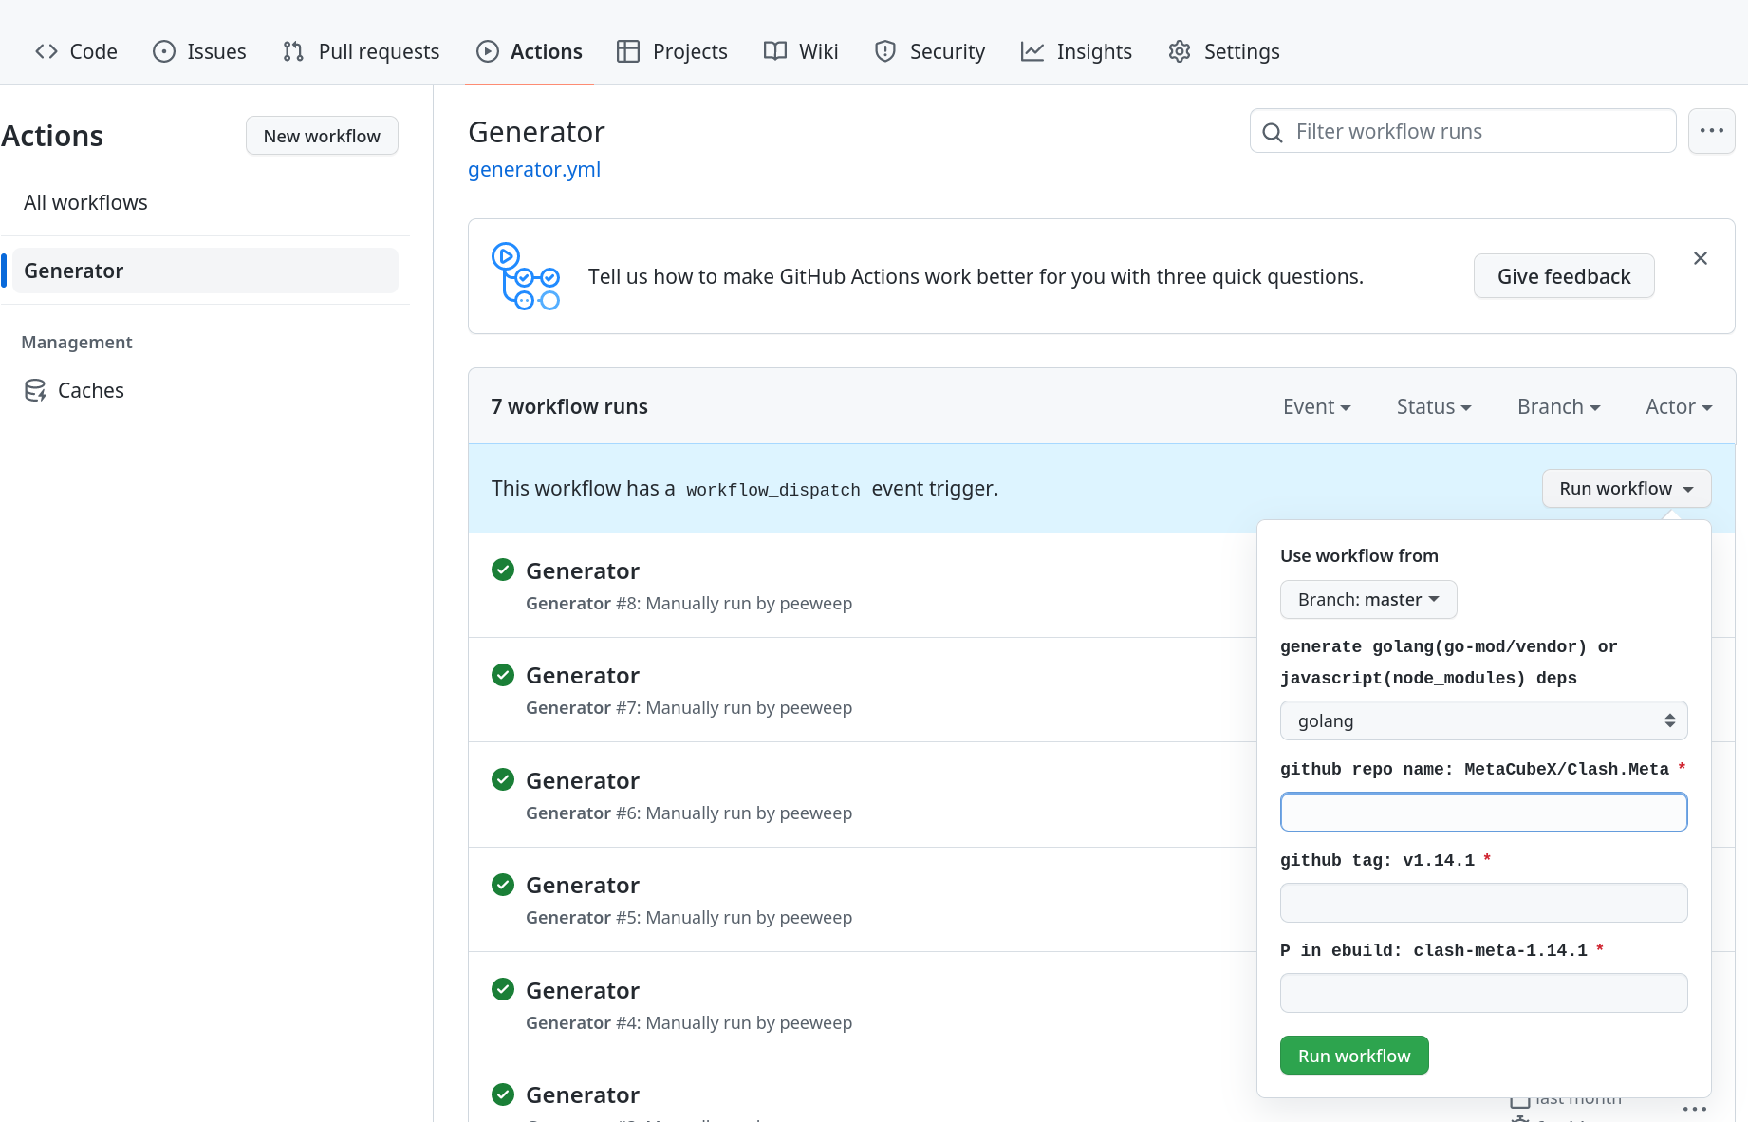This screenshot has width=1748, height=1122.
Task: Click success check icon for run #7
Action: [503, 675]
